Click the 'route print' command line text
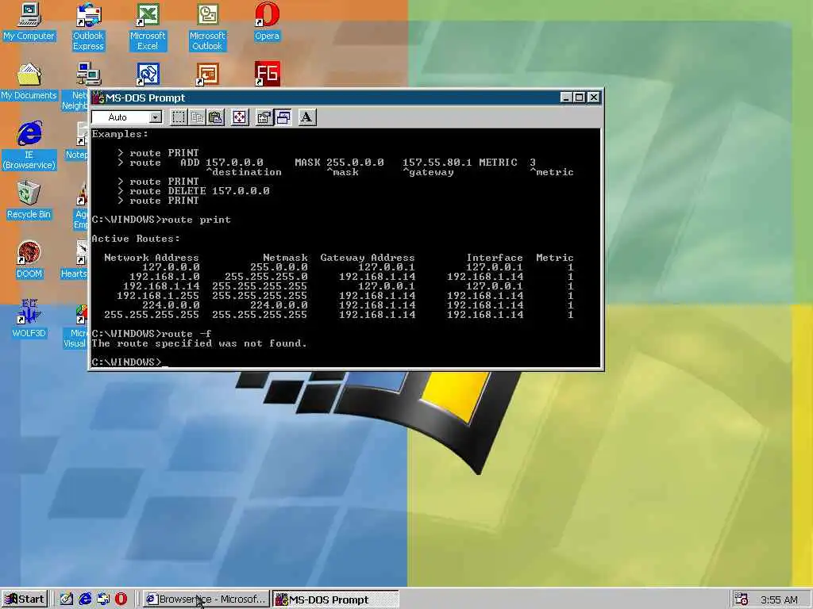 click(196, 220)
